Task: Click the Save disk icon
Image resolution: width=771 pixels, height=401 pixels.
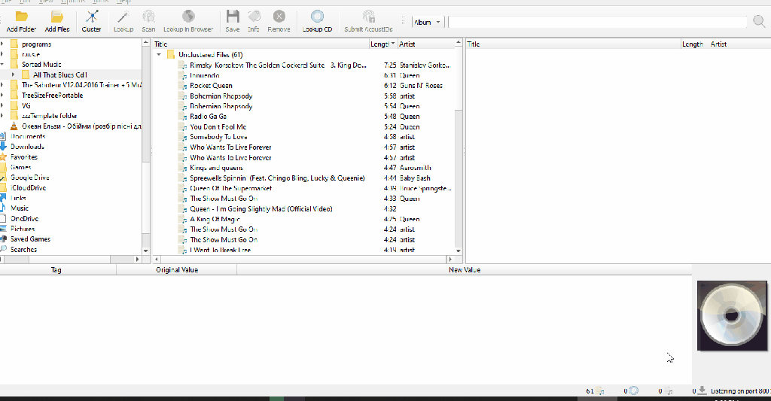Action: [233, 17]
